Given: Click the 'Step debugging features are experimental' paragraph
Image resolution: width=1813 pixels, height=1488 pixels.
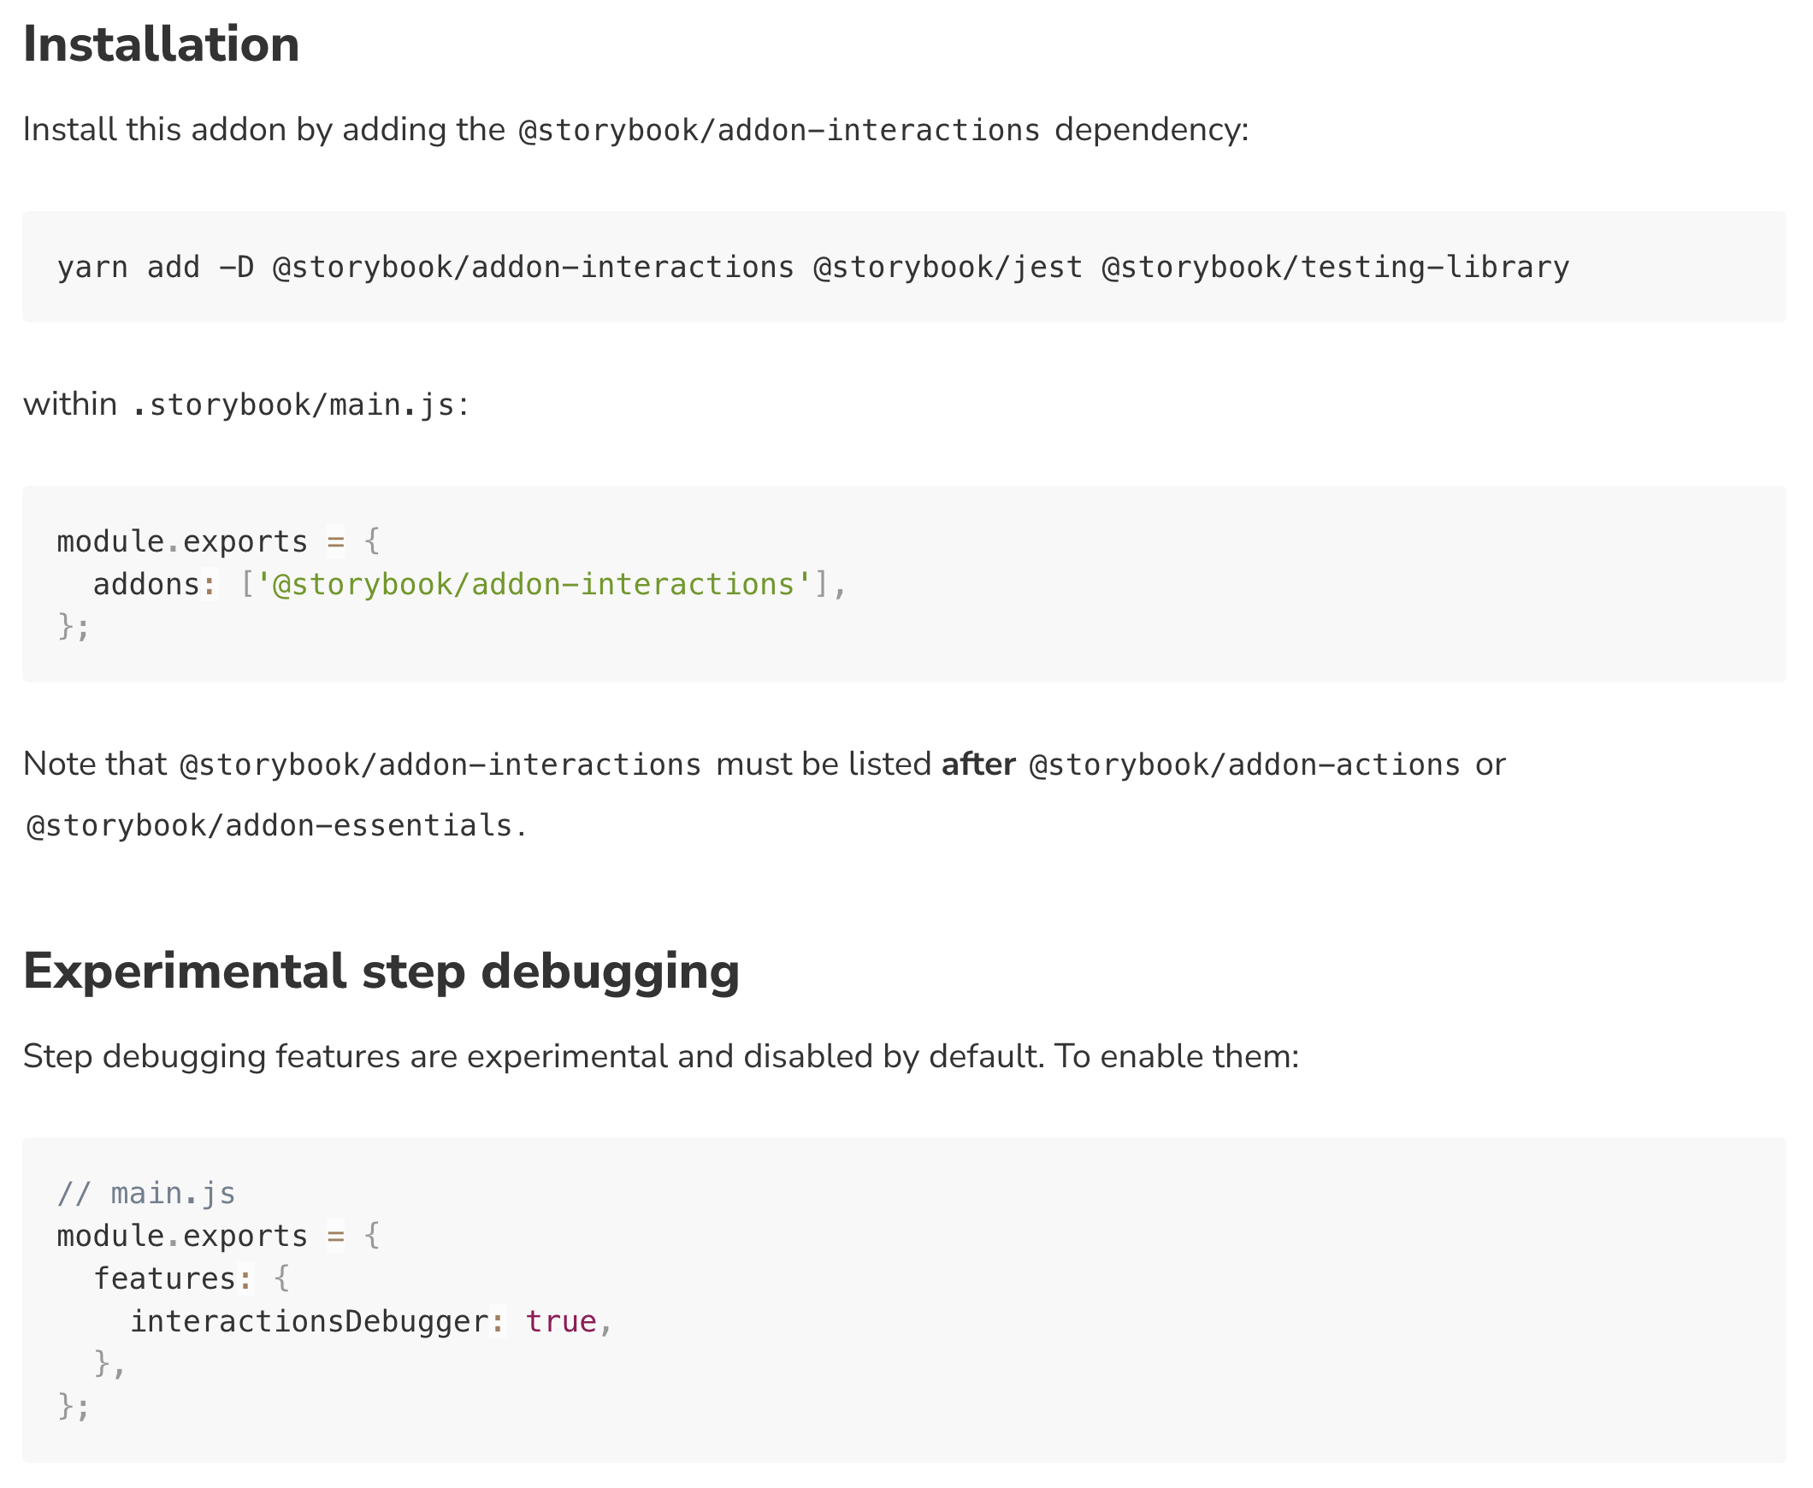Looking at the screenshot, I should 660,1057.
